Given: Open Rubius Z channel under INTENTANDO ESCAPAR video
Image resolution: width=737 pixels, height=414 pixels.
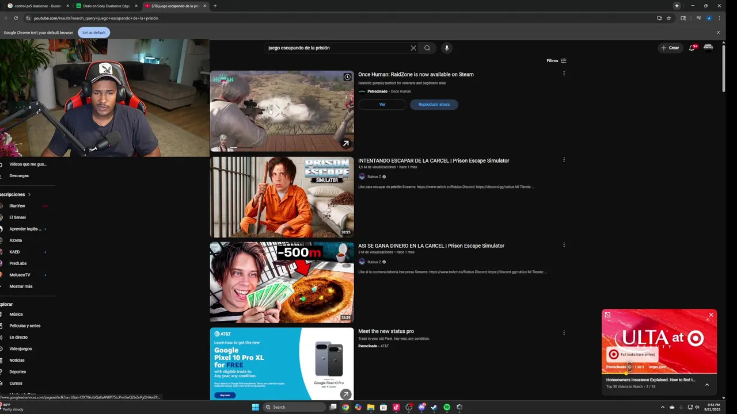Looking at the screenshot, I should pos(374,177).
